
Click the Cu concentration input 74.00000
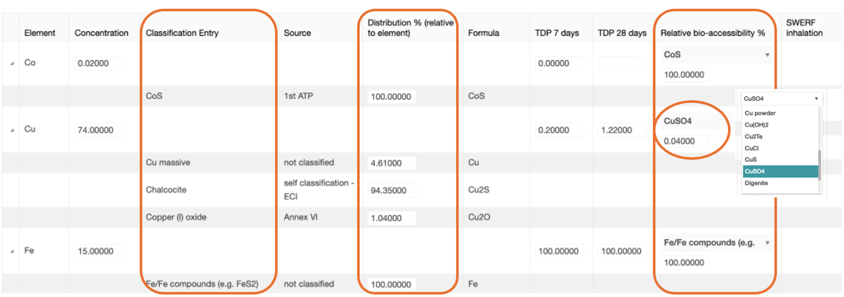99,130
